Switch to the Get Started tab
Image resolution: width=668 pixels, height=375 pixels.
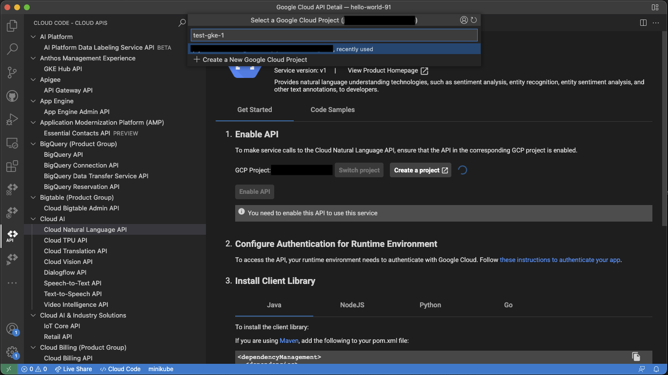255,110
